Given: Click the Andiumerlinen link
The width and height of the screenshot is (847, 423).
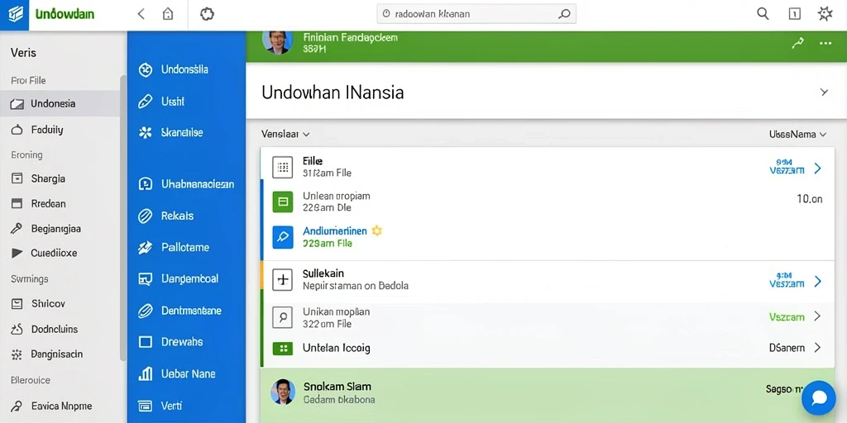Looking at the screenshot, I should click(335, 231).
